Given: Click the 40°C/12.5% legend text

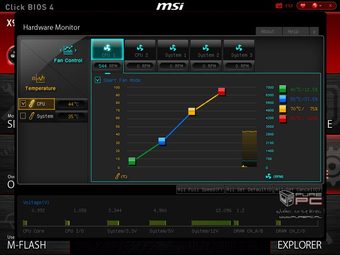Looking at the screenshot, I should (x=304, y=89).
